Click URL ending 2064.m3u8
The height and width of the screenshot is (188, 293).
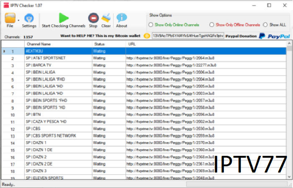(x=206, y=58)
